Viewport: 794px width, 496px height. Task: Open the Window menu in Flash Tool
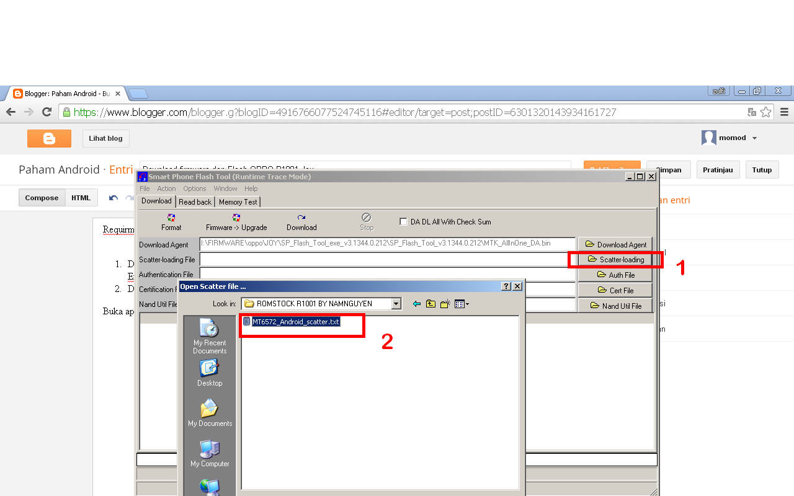(x=225, y=188)
